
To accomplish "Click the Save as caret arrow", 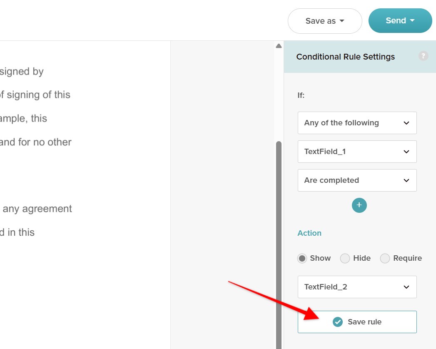I will click(x=342, y=21).
